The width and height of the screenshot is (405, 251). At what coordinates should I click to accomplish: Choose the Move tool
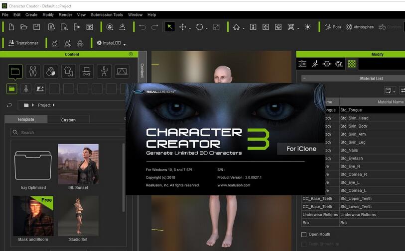[x=183, y=27]
